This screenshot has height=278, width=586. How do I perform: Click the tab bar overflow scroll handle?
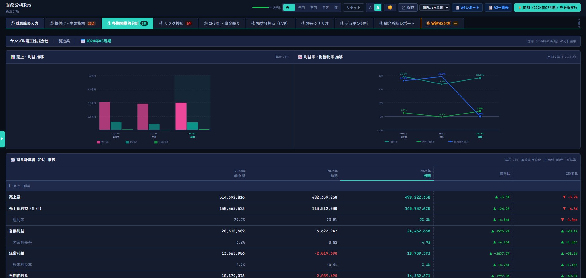pyautogui.click(x=579, y=23)
